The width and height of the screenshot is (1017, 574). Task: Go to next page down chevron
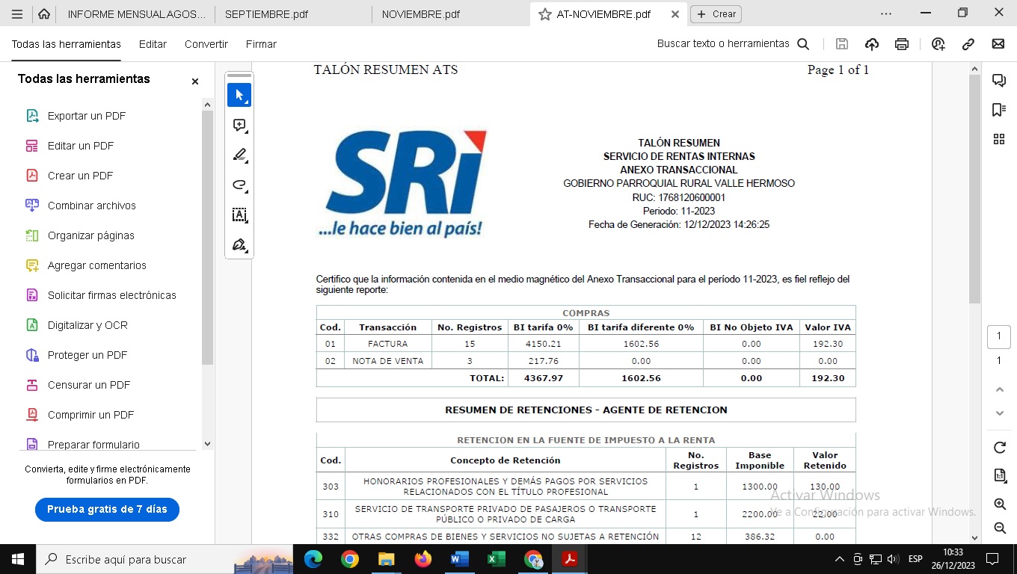pyautogui.click(x=999, y=413)
